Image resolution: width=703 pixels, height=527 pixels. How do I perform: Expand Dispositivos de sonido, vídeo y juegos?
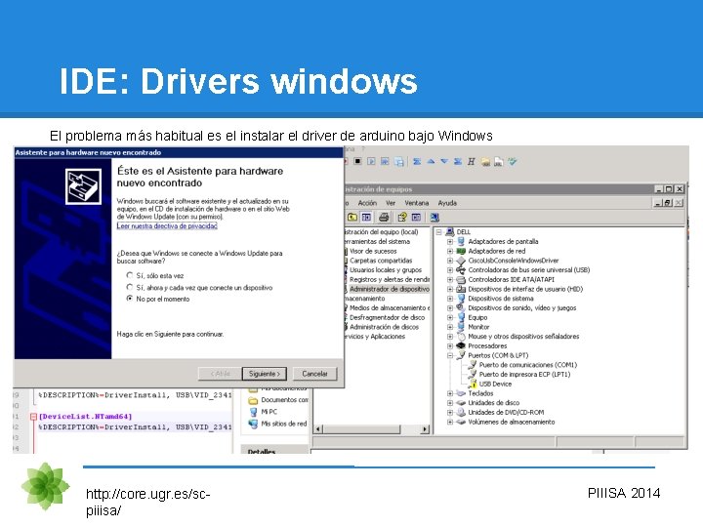tap(450, 307)
